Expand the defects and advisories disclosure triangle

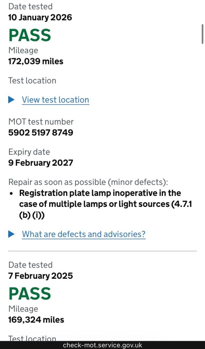point(12,234)
